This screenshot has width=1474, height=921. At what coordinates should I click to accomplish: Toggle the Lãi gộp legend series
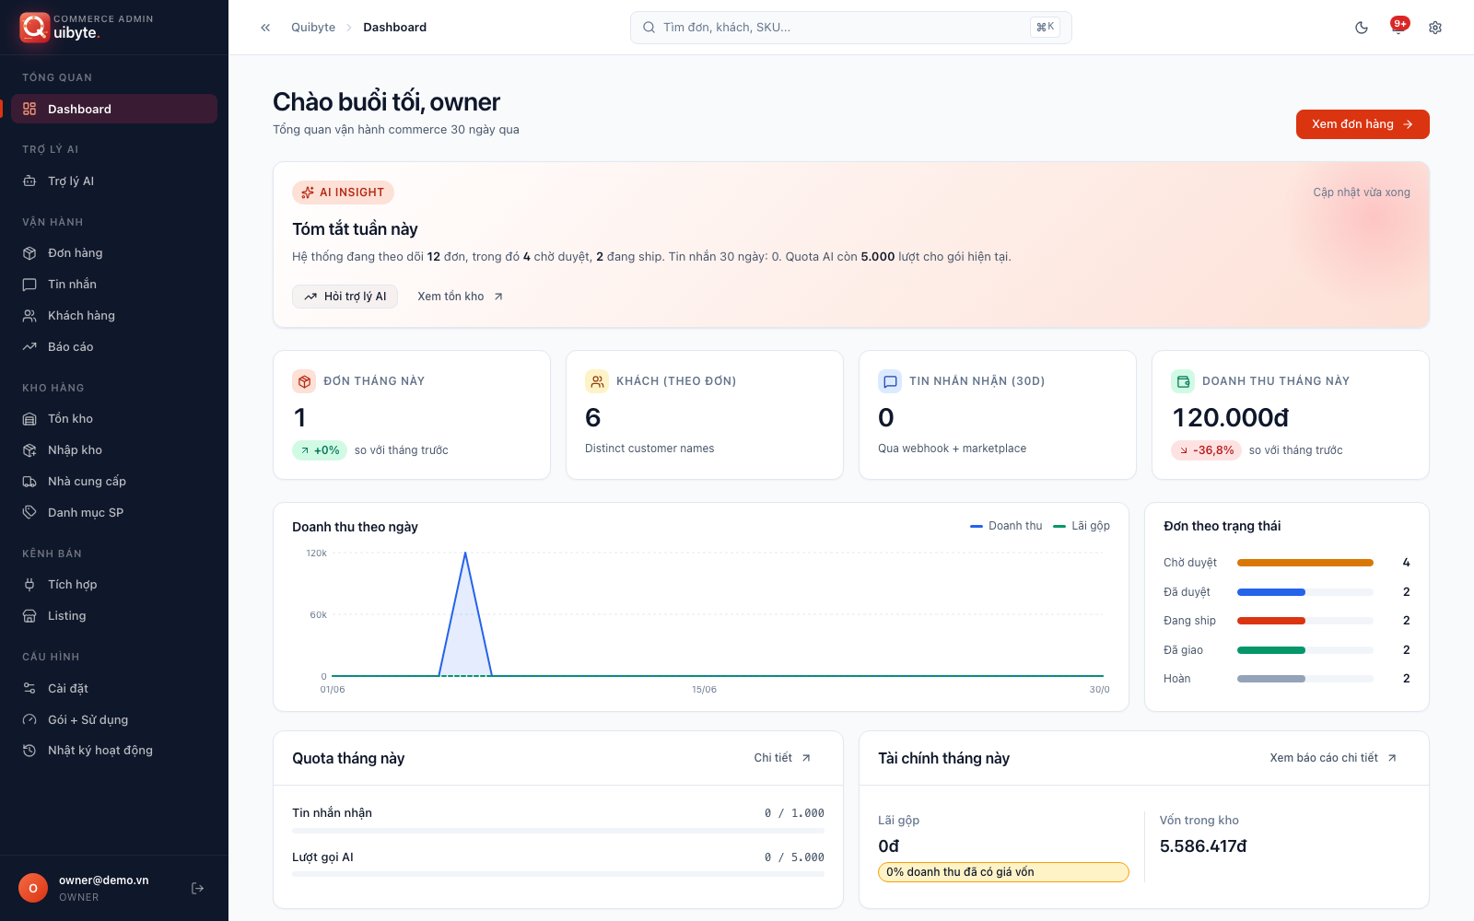coord(1082,526)
